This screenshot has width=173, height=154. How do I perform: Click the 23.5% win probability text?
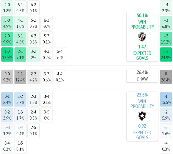click(142, 95)
